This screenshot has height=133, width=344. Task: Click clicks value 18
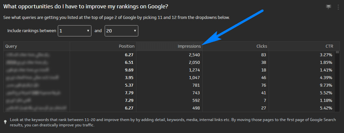[264, 70]
